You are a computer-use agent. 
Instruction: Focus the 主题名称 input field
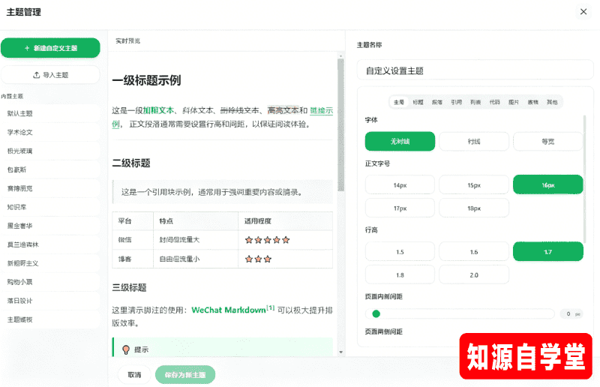(x=475, y=70)
